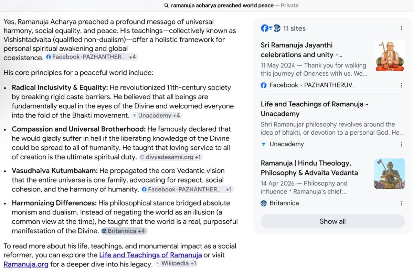Image resolution: width=413 pixels, height=273 pixels.
Task: Open the Sri Ramanuja Jayanthi celebrations result title
Action: click(x=301, y=50)
